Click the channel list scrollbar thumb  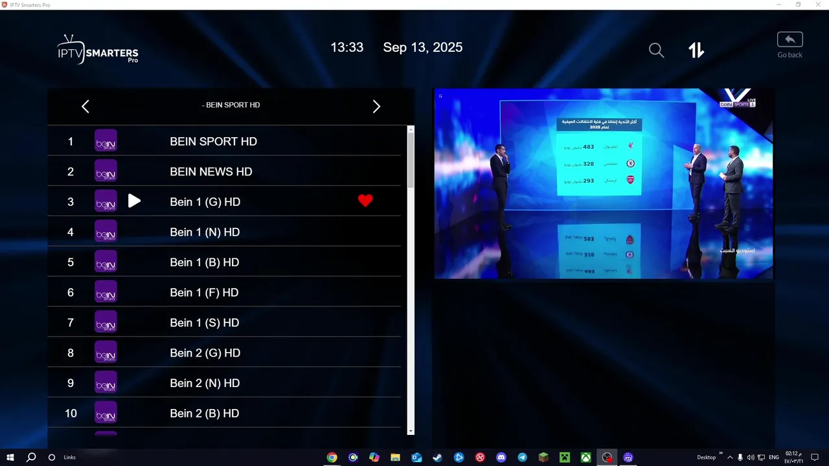click(x=411, y=161)
